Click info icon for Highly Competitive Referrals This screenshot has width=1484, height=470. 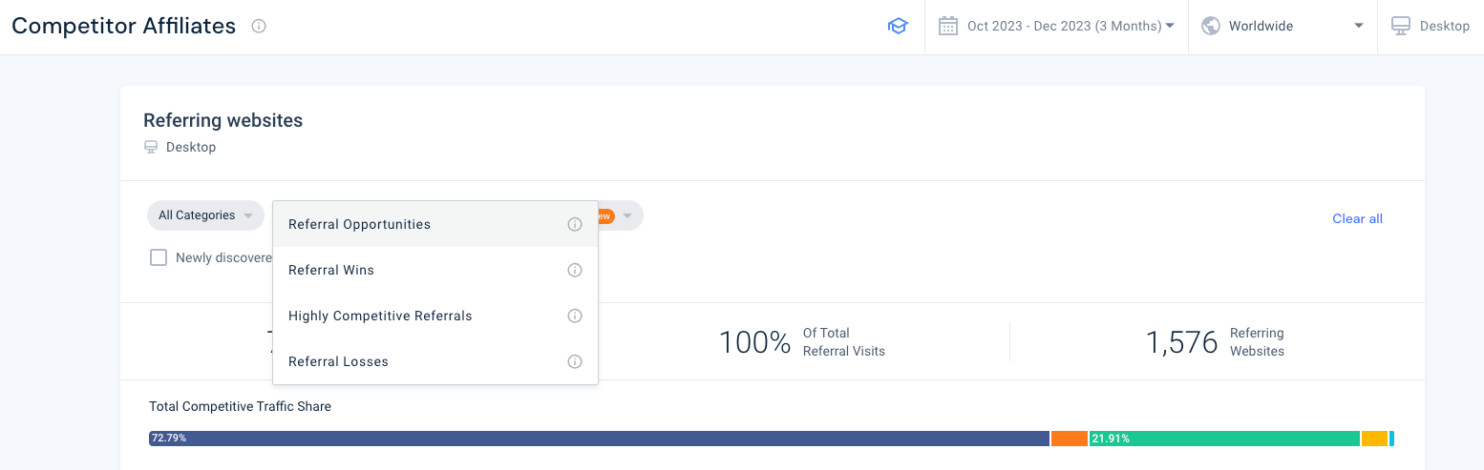click(575, 317)
